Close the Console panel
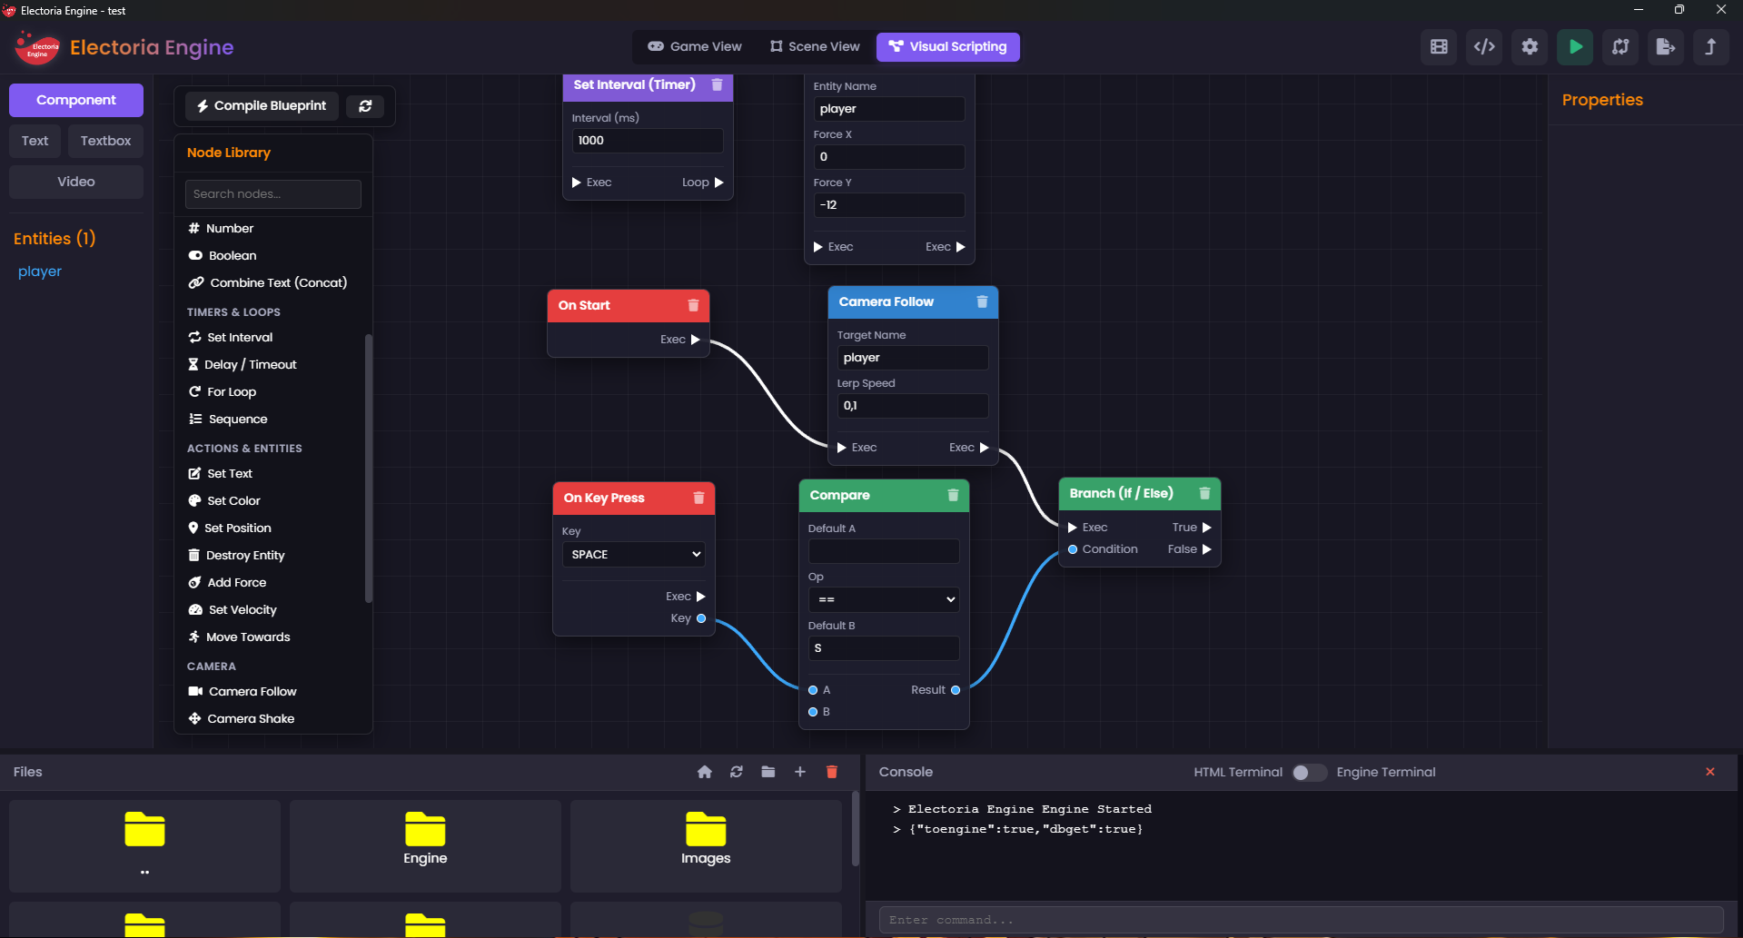The height and width of the screenshot is (938, 1743). [1710, 772]
